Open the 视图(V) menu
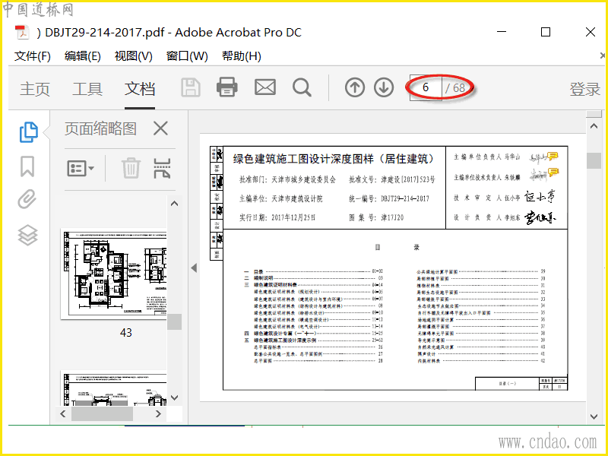The width and height of the screenshot is (608, 456). (x=134, y=56)
